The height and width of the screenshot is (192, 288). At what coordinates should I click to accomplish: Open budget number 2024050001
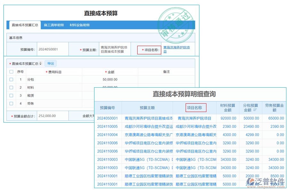[x=107, y=118]
